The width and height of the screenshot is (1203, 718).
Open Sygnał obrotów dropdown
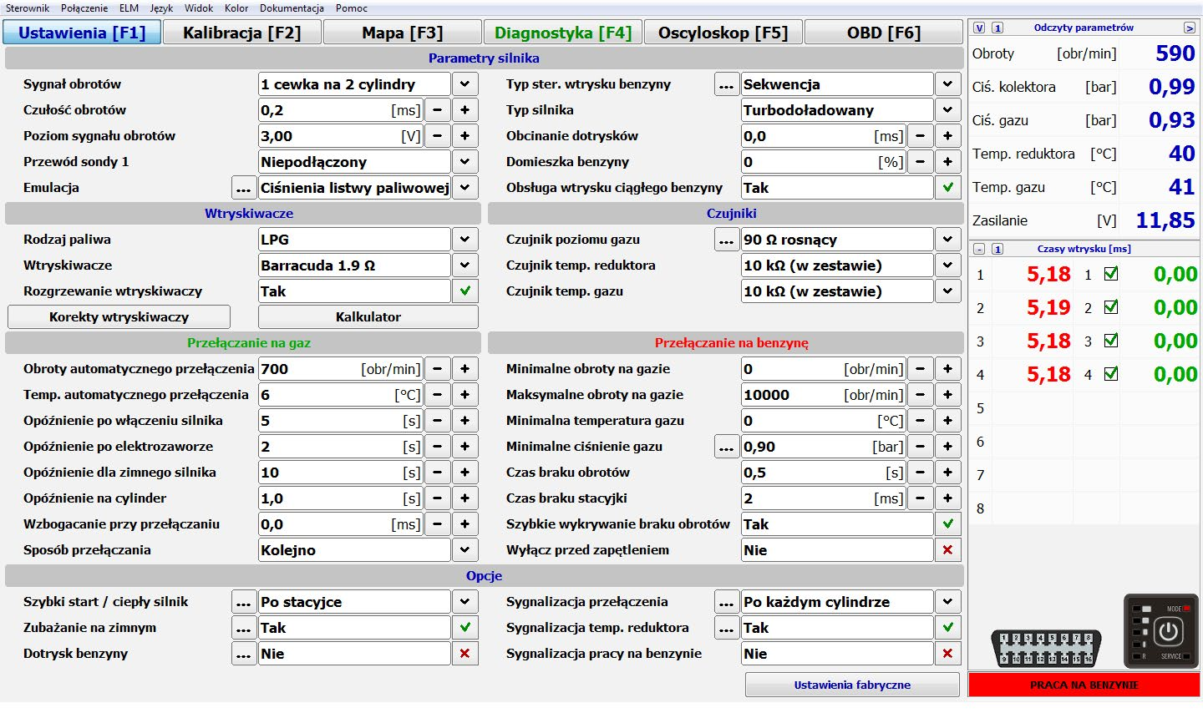(464, 84)
